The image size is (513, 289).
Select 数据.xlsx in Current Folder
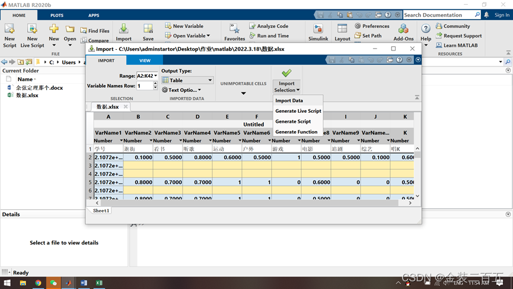point(27,95)
